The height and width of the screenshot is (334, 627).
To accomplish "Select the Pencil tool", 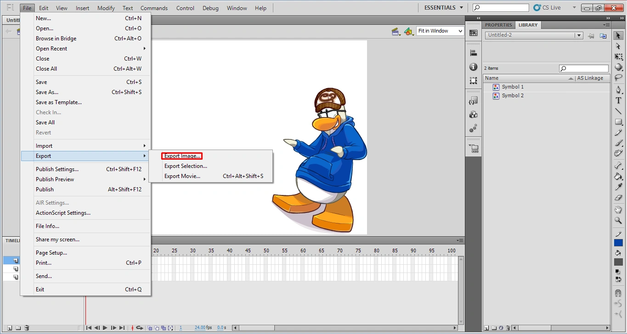I will tap(618, 133).
